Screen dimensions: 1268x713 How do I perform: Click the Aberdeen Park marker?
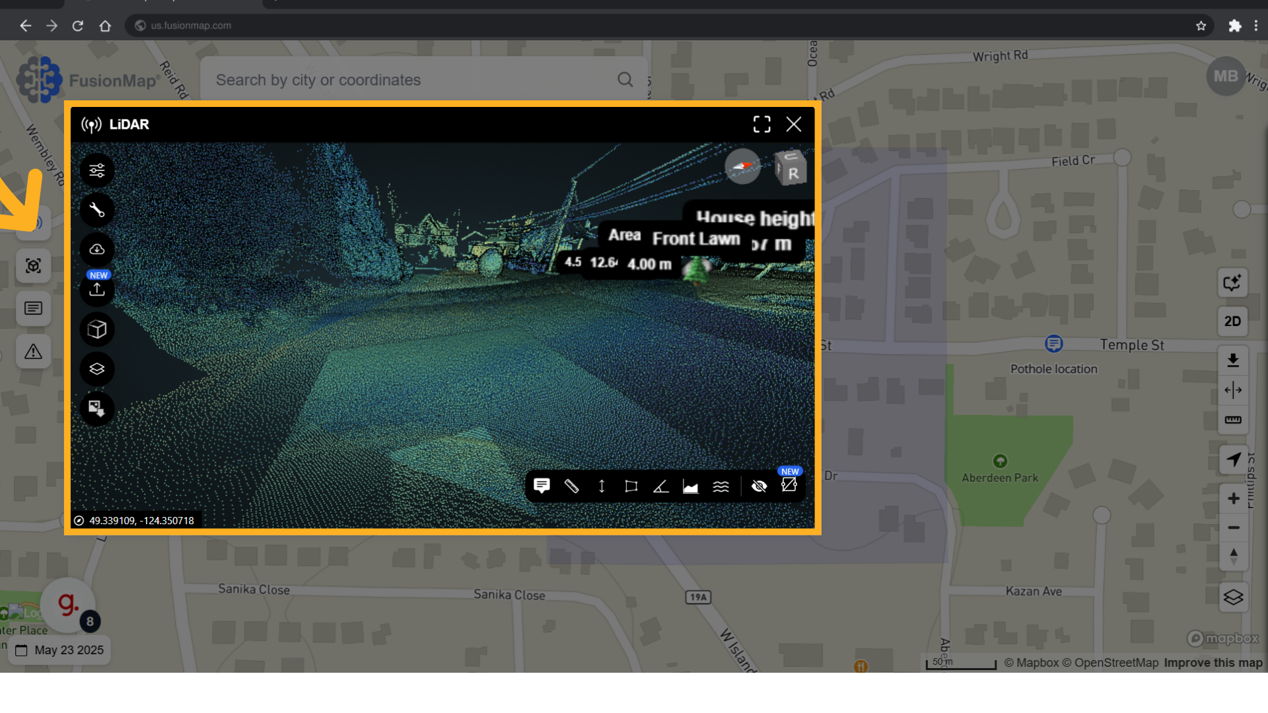tap(1000, 461)
